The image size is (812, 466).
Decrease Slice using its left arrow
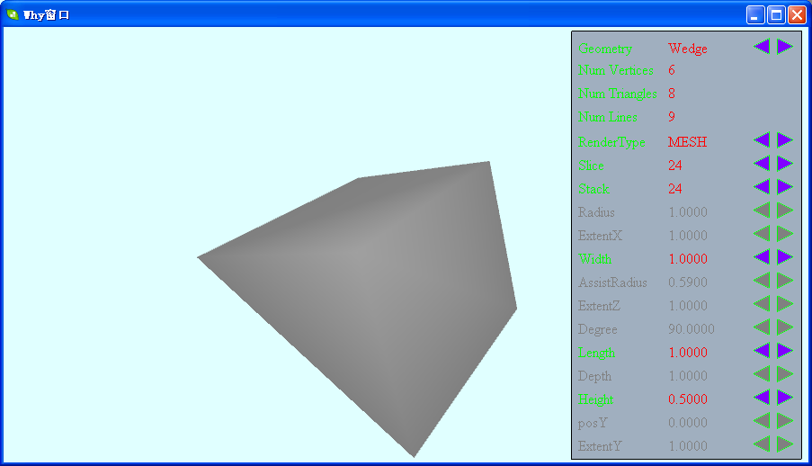coord(762,164)
